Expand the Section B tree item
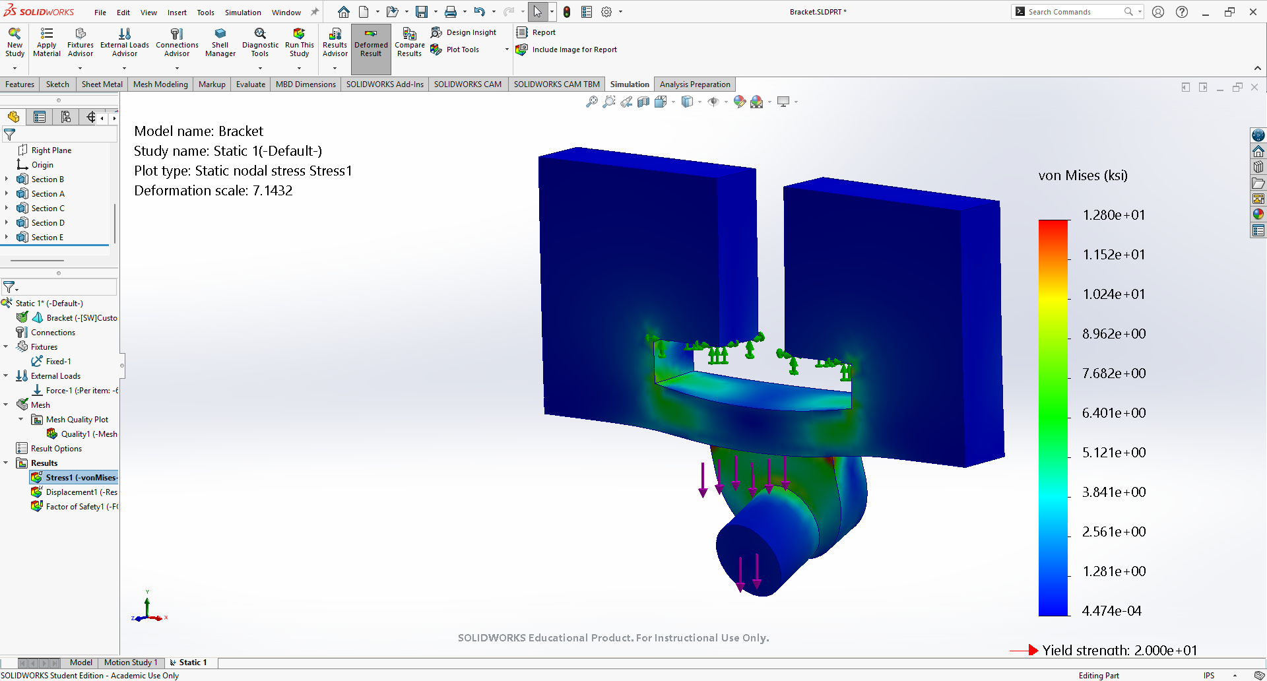1267x681 pixels. 7,179
